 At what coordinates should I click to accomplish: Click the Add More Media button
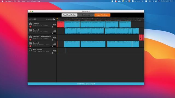69,15
